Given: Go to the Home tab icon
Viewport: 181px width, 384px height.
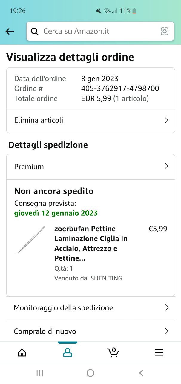Looking at the screenshot, I should coord(22,353).
